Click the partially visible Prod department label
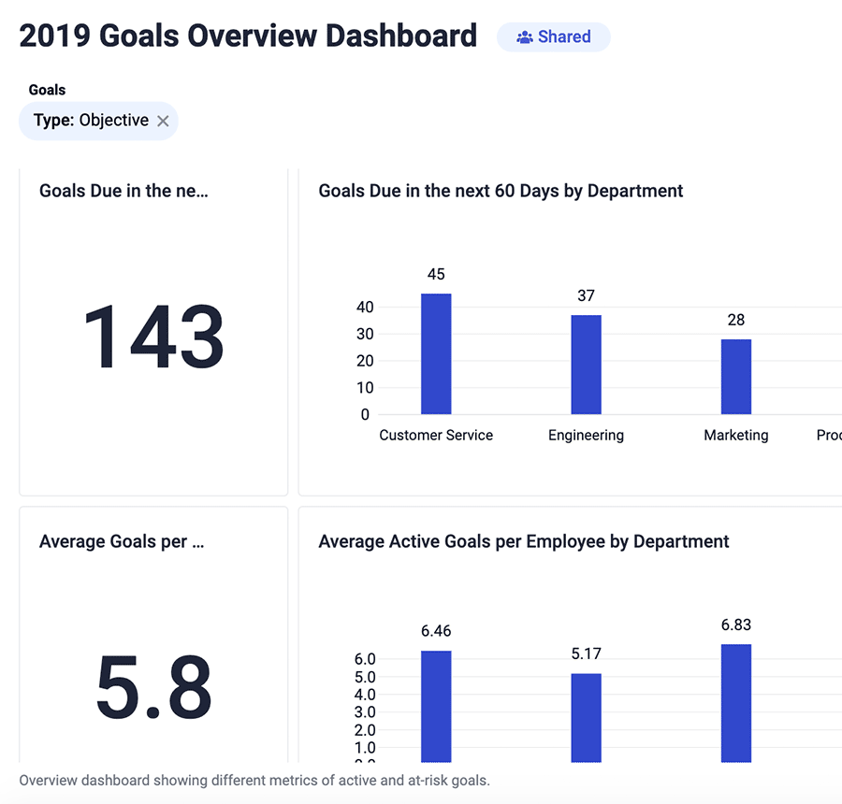Image resolution: width=842 pixels, height=804 pixels. (829, 435)
